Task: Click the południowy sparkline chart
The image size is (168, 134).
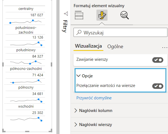Action: (x=26, y=62)
